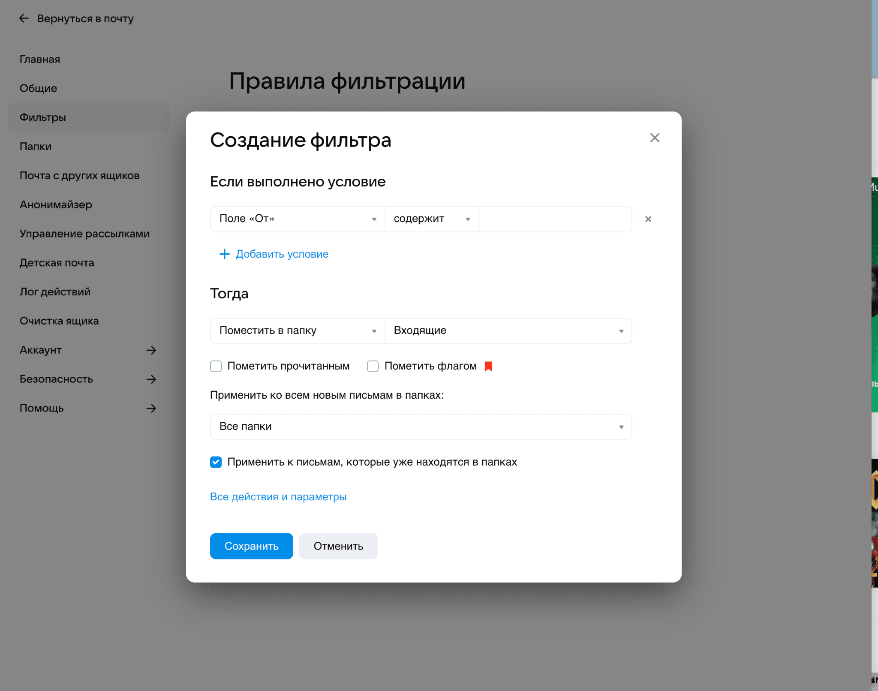Open Поместить в папку action dropdown

(298, 331)
